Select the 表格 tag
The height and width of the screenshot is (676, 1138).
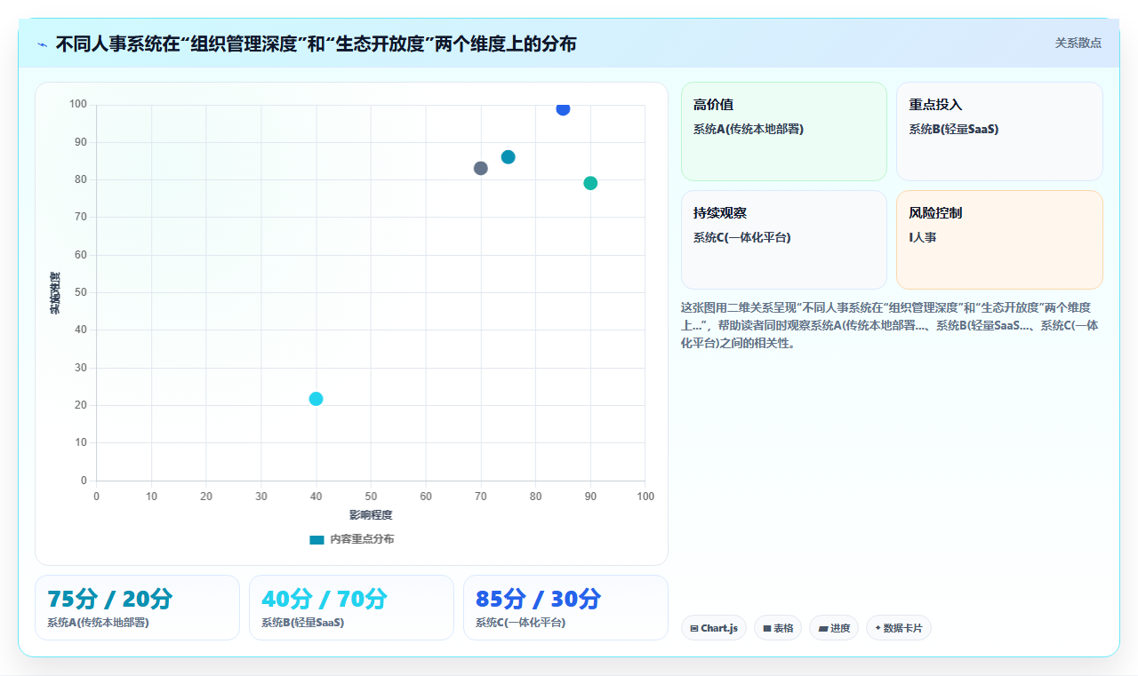(778, 628)
